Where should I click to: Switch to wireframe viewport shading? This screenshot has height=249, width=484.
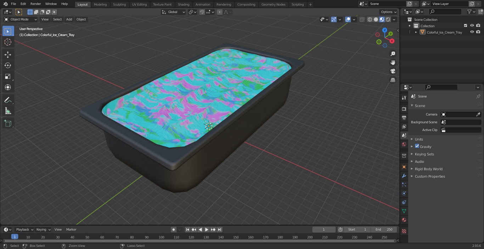click(370, 19)
